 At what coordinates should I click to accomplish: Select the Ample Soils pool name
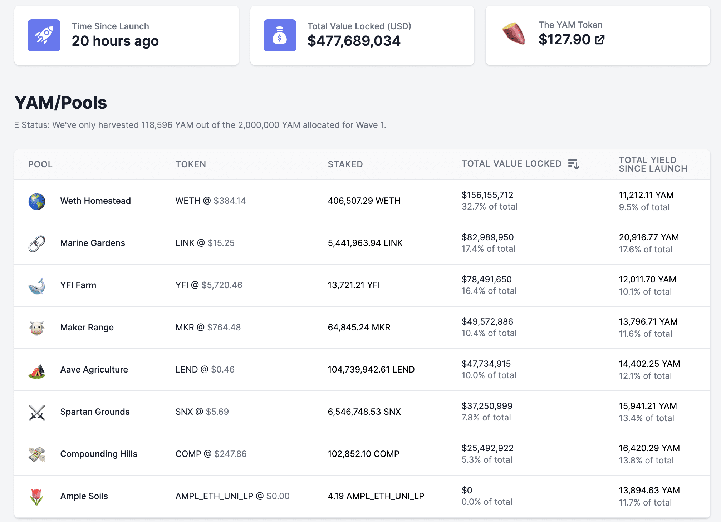(84, 496)
